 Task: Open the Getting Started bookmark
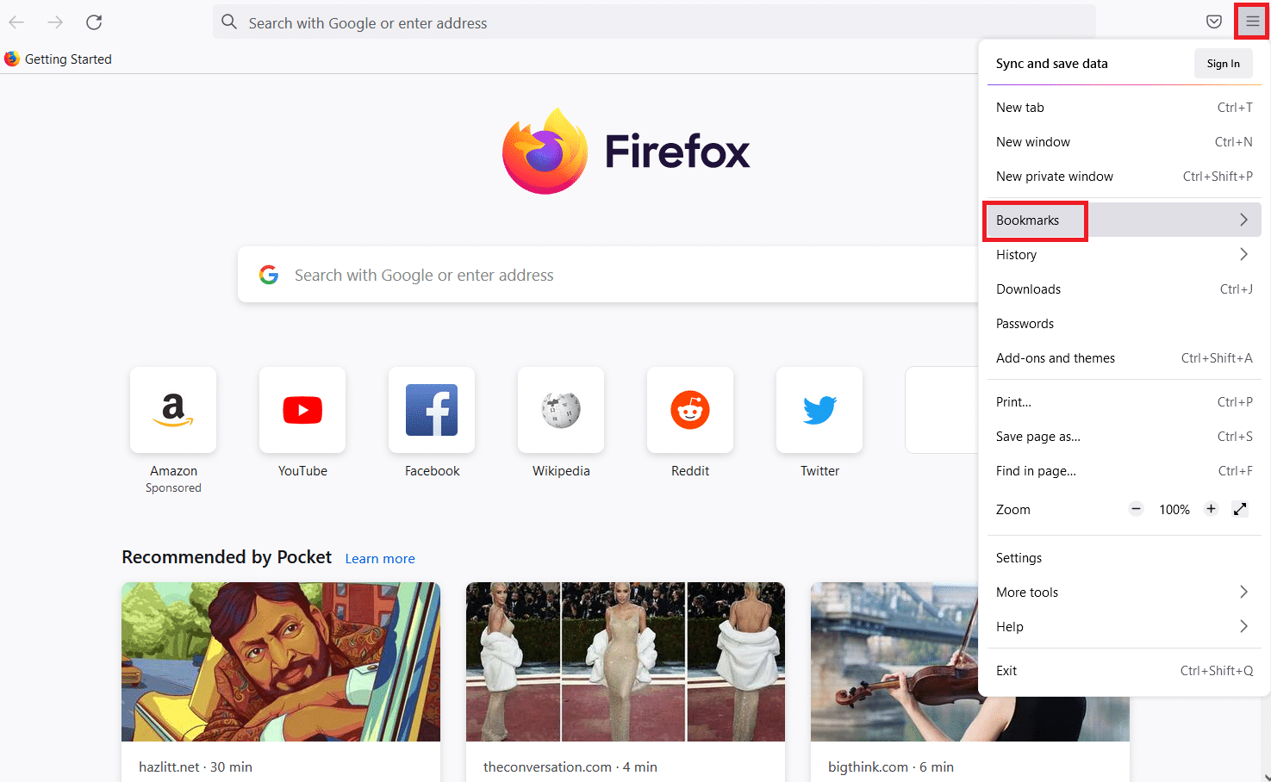59,59
